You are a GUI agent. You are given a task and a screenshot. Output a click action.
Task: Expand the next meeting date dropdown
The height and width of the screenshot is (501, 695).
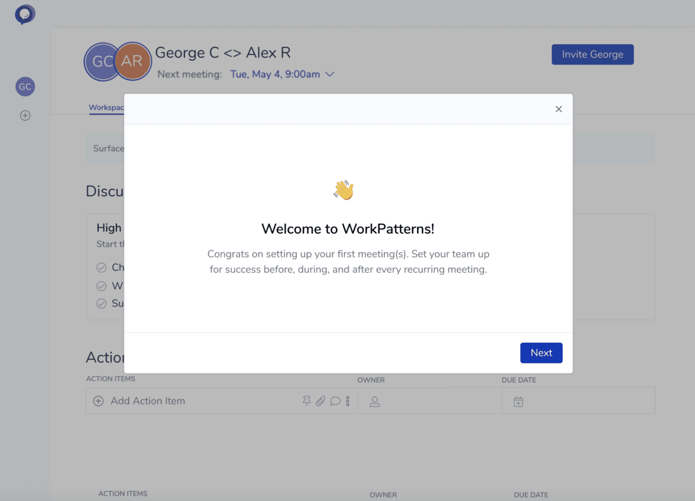pyautogui.click(x=330, y=74)
